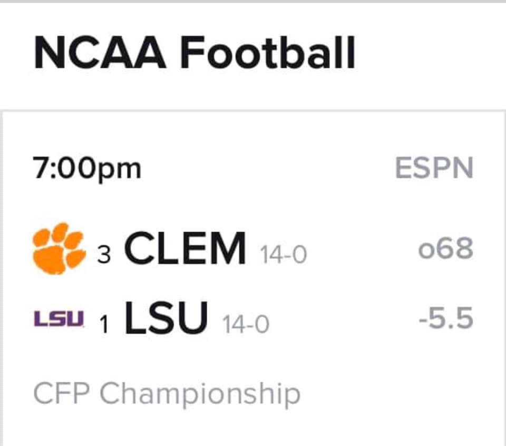Tap the purple LSU logo
The image size is (506, 446).
point(59,318)
